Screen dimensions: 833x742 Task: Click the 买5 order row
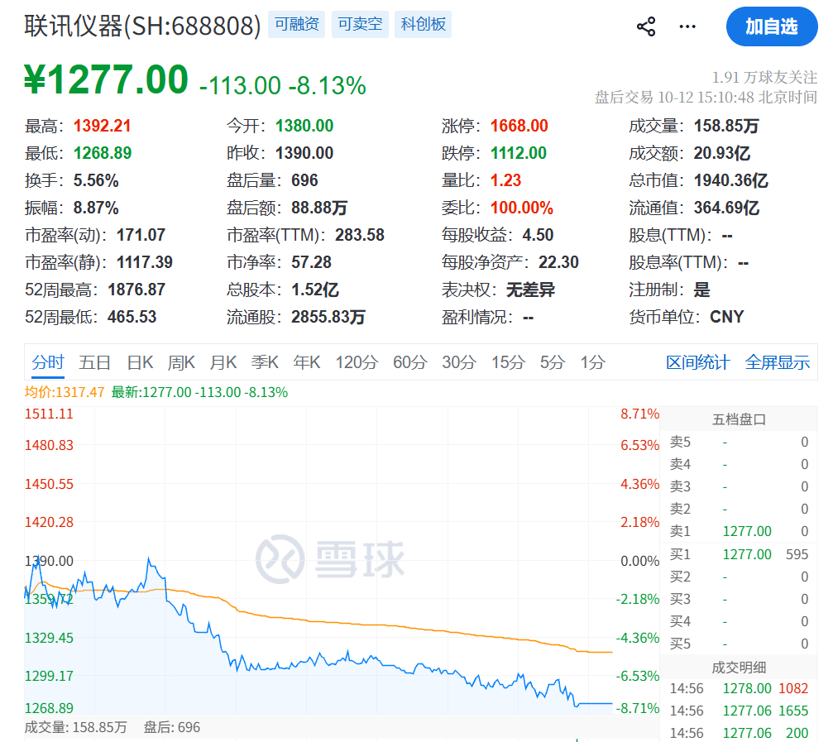739,644
